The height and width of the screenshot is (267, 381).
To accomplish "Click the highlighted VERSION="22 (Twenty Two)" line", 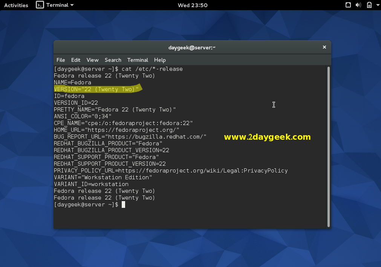I will click(96, 89).
